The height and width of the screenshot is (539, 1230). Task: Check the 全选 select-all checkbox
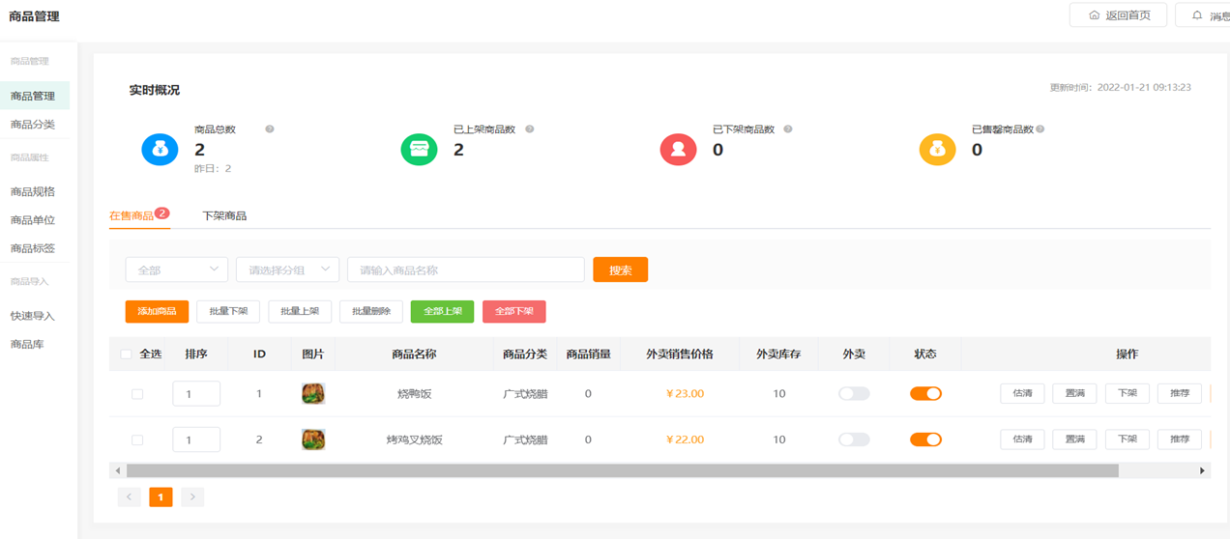pyautogui.click(x=126, y=355)
